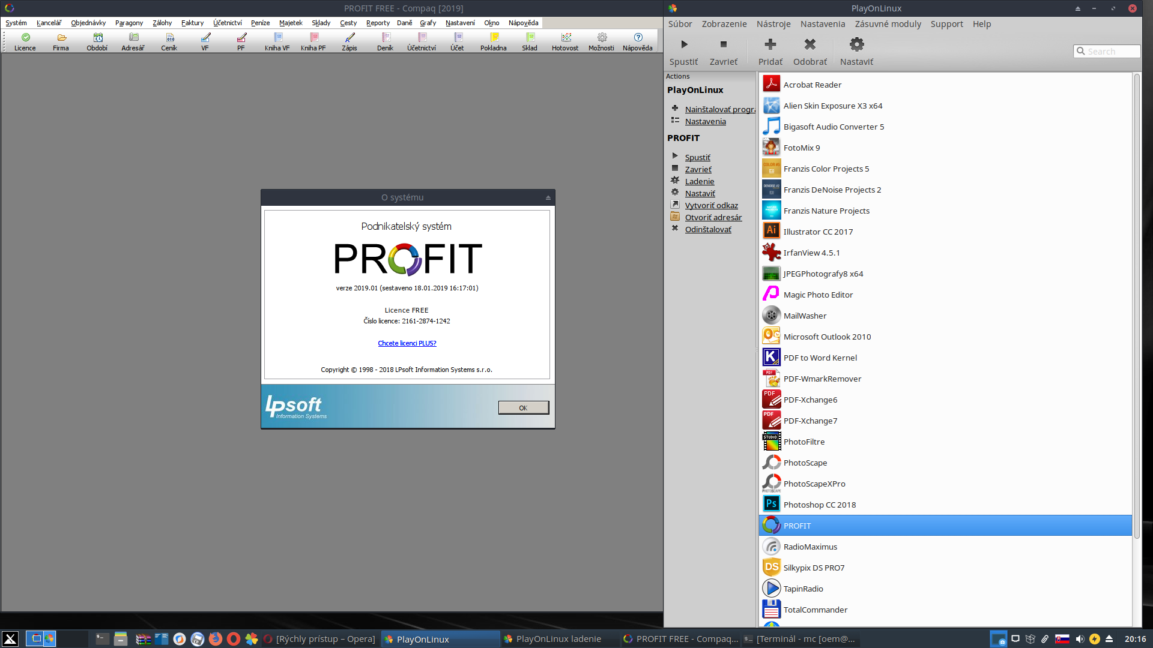Open Období calendar toolbar icon
1153x648 pixels.
[97, 41]
